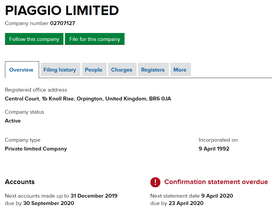This screenshot has height=210, width=272.
Task: Click the company number 02707127
Action: (x=62, y=23)
